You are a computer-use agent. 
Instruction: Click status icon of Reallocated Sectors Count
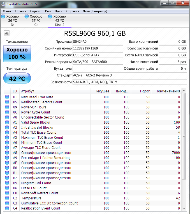point(7,102)
